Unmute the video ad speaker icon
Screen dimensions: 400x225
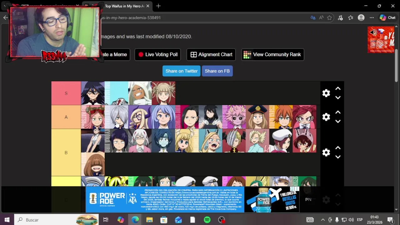point(373,32)
